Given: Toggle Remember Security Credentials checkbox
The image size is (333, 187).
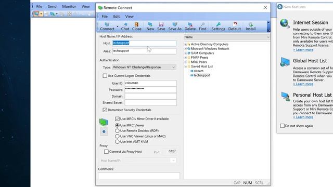Looking at the screenshot, I should pyautogui.click(x=105, y=110).
